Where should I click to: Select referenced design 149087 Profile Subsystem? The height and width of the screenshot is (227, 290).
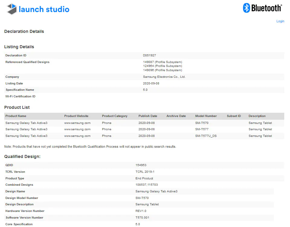coord(162,62)
